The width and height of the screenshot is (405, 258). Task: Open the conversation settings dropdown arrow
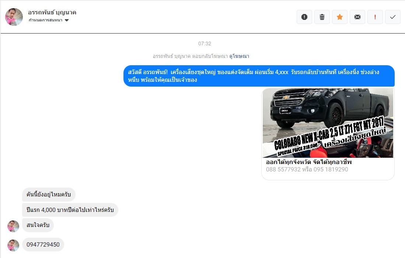point(67,20)
